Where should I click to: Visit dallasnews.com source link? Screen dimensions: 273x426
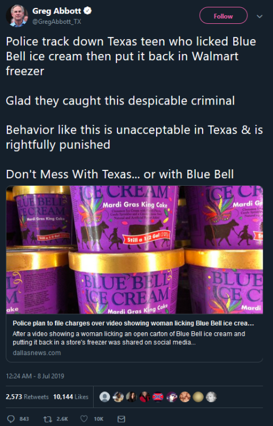click(x=37, y=353)
